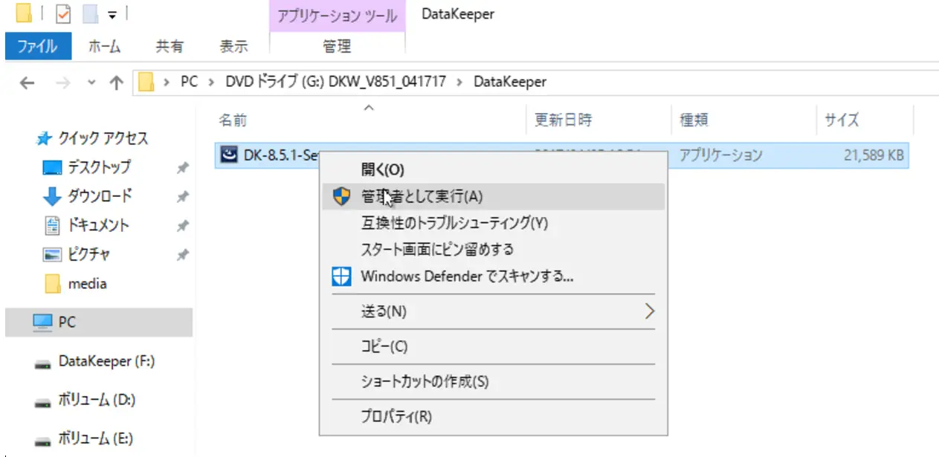Screen dimensions: 939x457
Task: Click the ドキュメント page icon
Action: [x=52, y=225]
